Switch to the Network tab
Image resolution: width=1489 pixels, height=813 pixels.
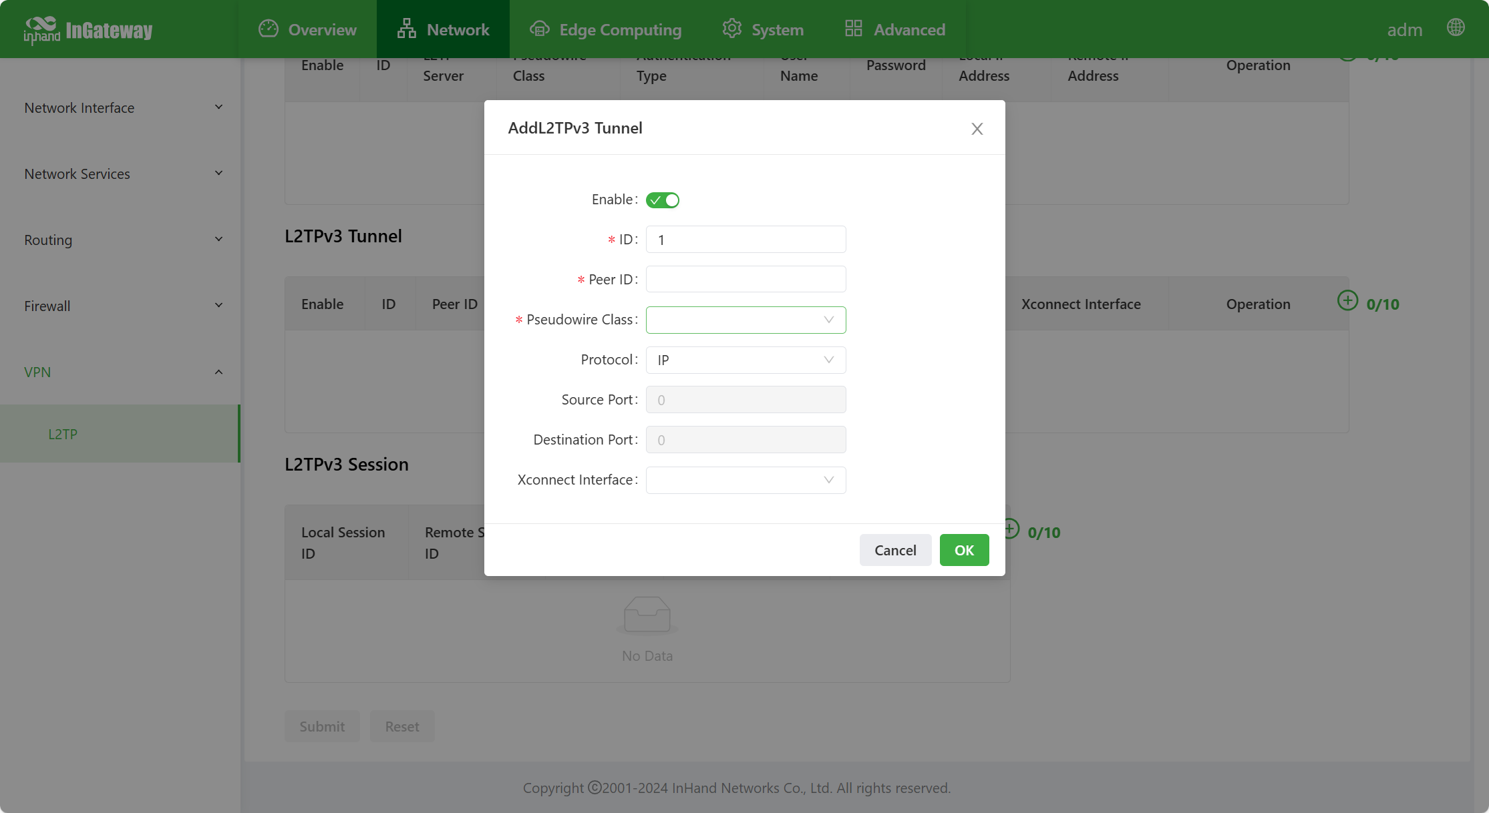click(x=444, y=29)
